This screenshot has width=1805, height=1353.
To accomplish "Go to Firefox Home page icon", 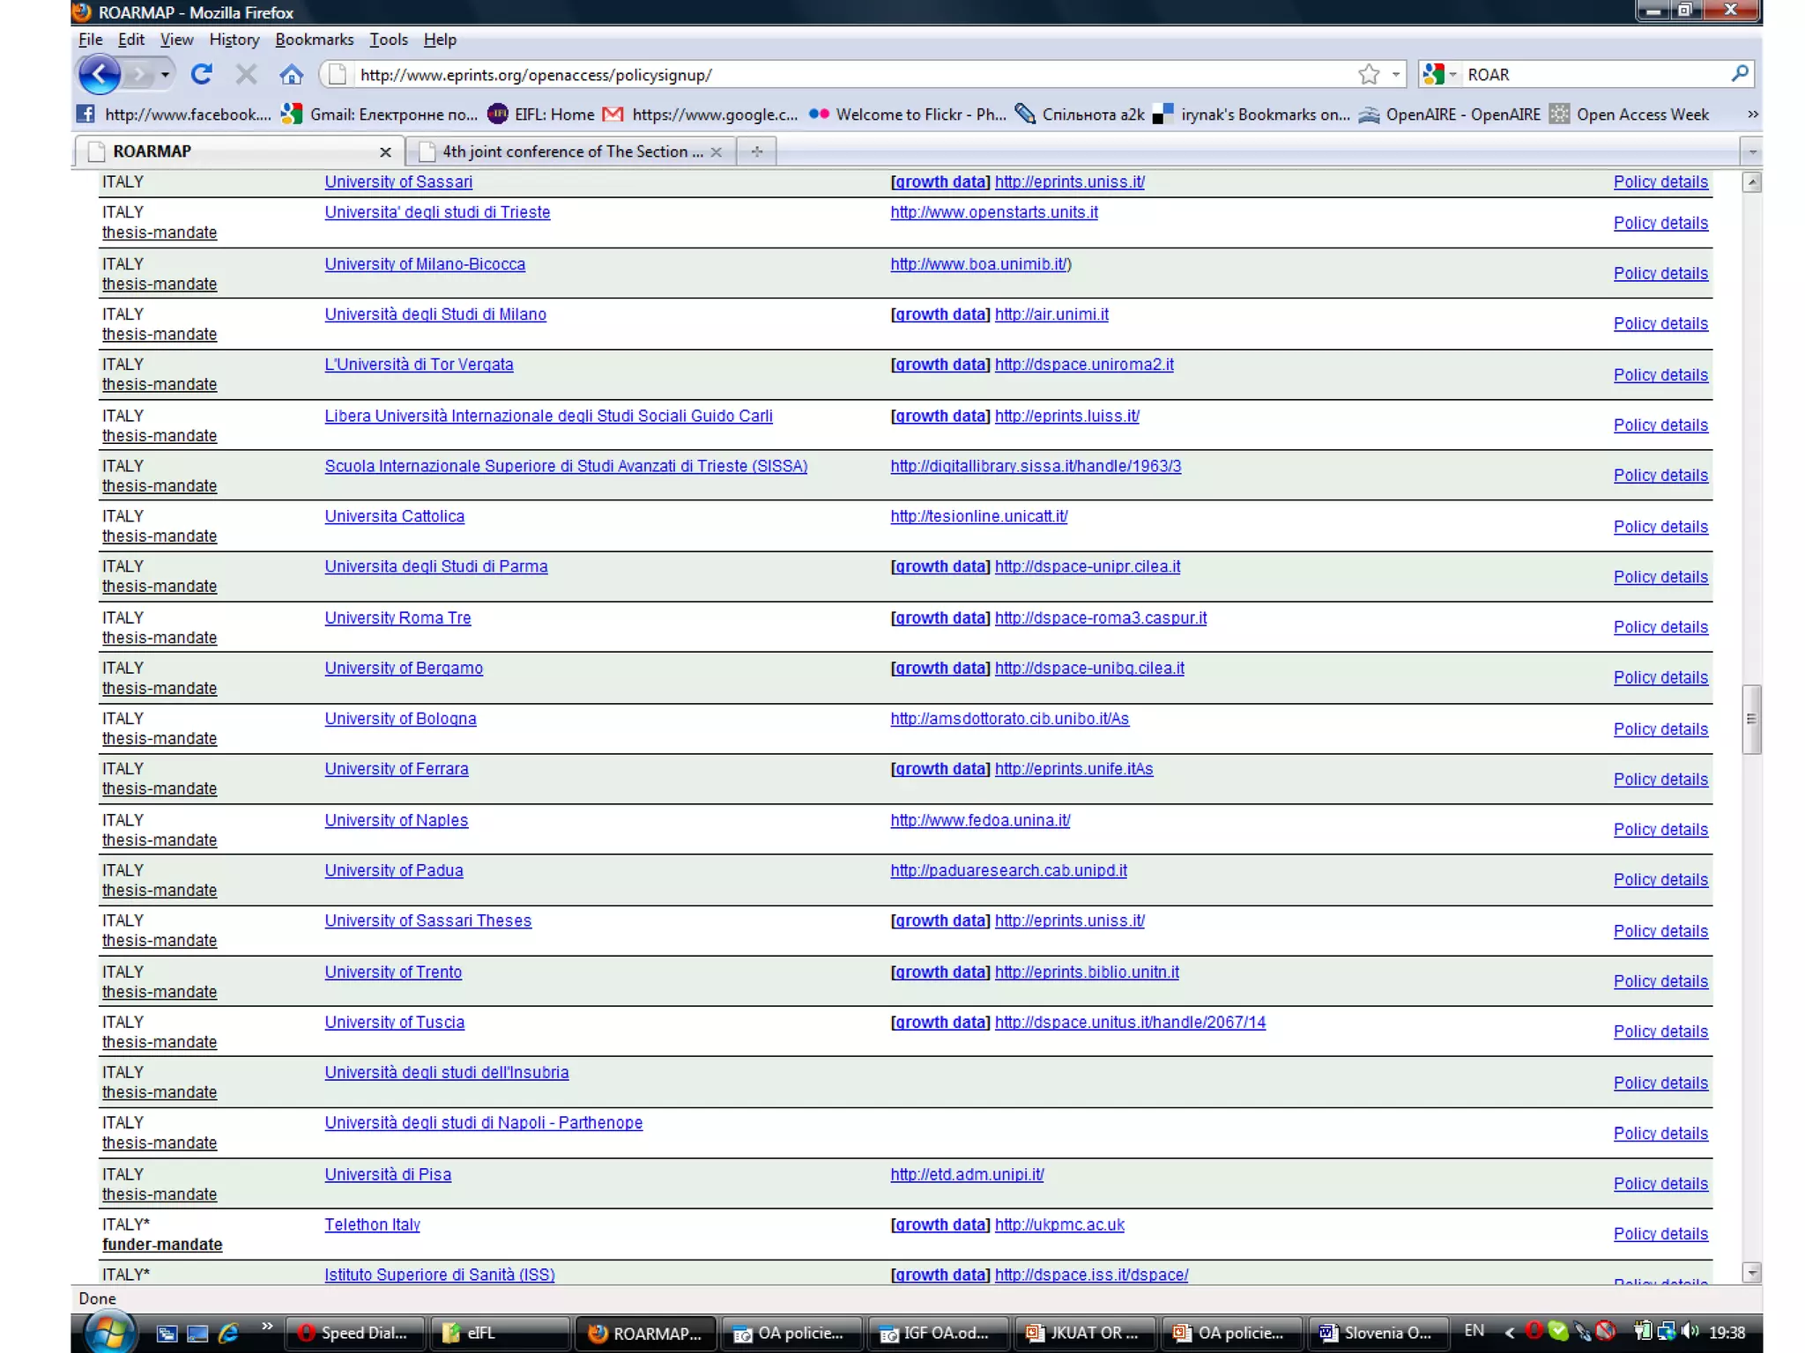I will 291,75.
